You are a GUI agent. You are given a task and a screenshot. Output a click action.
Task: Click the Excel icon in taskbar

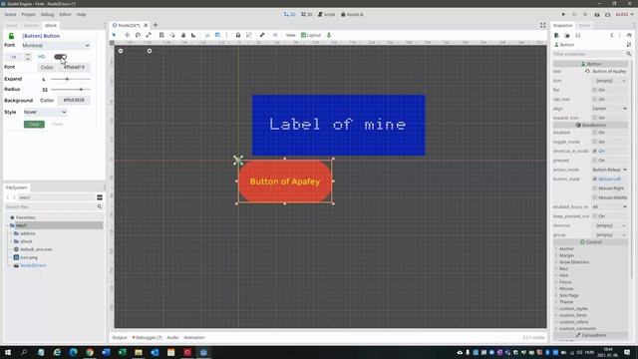pyautogui.click(x=122, y=352)
